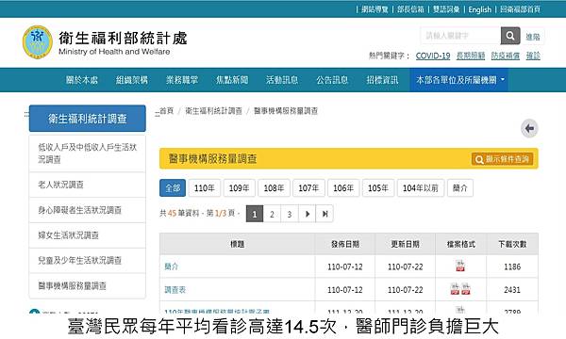Open second PDF icon in 調查表 row
Viewport: 566px width, 339px height.
click(466, 289)
